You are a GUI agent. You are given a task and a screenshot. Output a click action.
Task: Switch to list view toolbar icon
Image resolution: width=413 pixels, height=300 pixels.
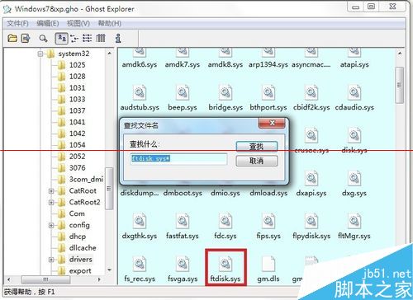[x=88, y=39]
